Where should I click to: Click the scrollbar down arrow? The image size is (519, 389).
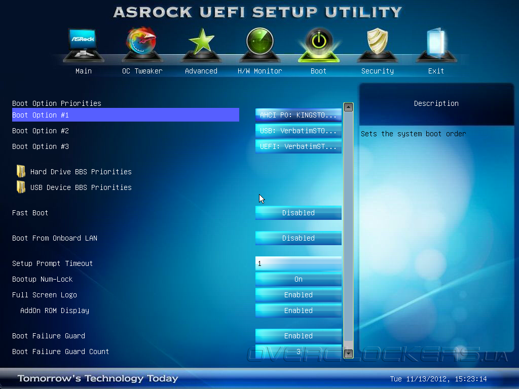tap(348, 353)
